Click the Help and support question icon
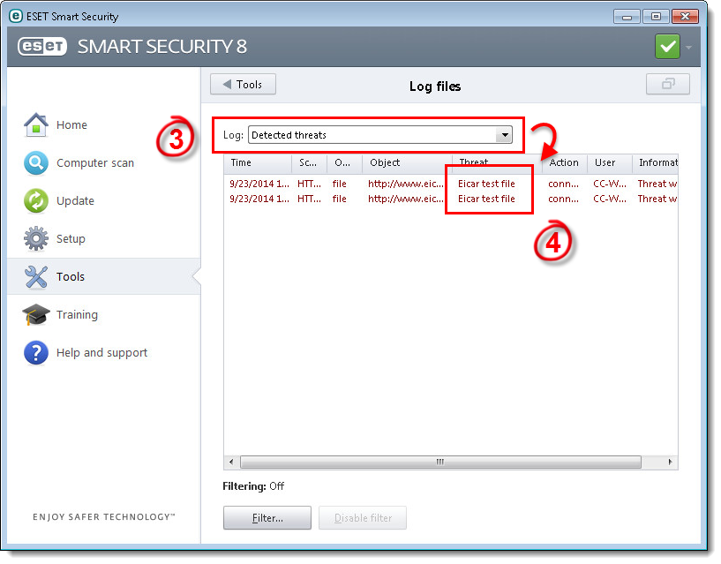This screenshot has width=721, height=564. click(x=36, y=353)
